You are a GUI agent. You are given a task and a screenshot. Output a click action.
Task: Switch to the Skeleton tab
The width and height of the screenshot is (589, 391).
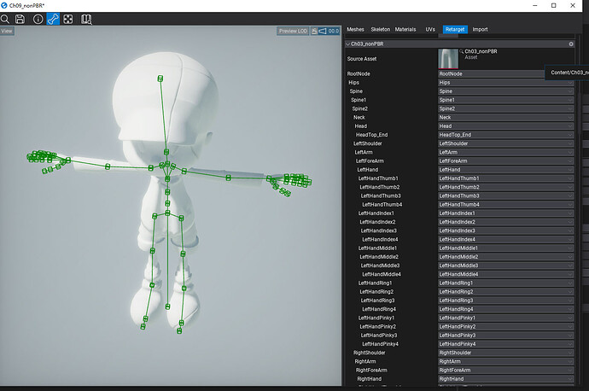pos(382,29)
